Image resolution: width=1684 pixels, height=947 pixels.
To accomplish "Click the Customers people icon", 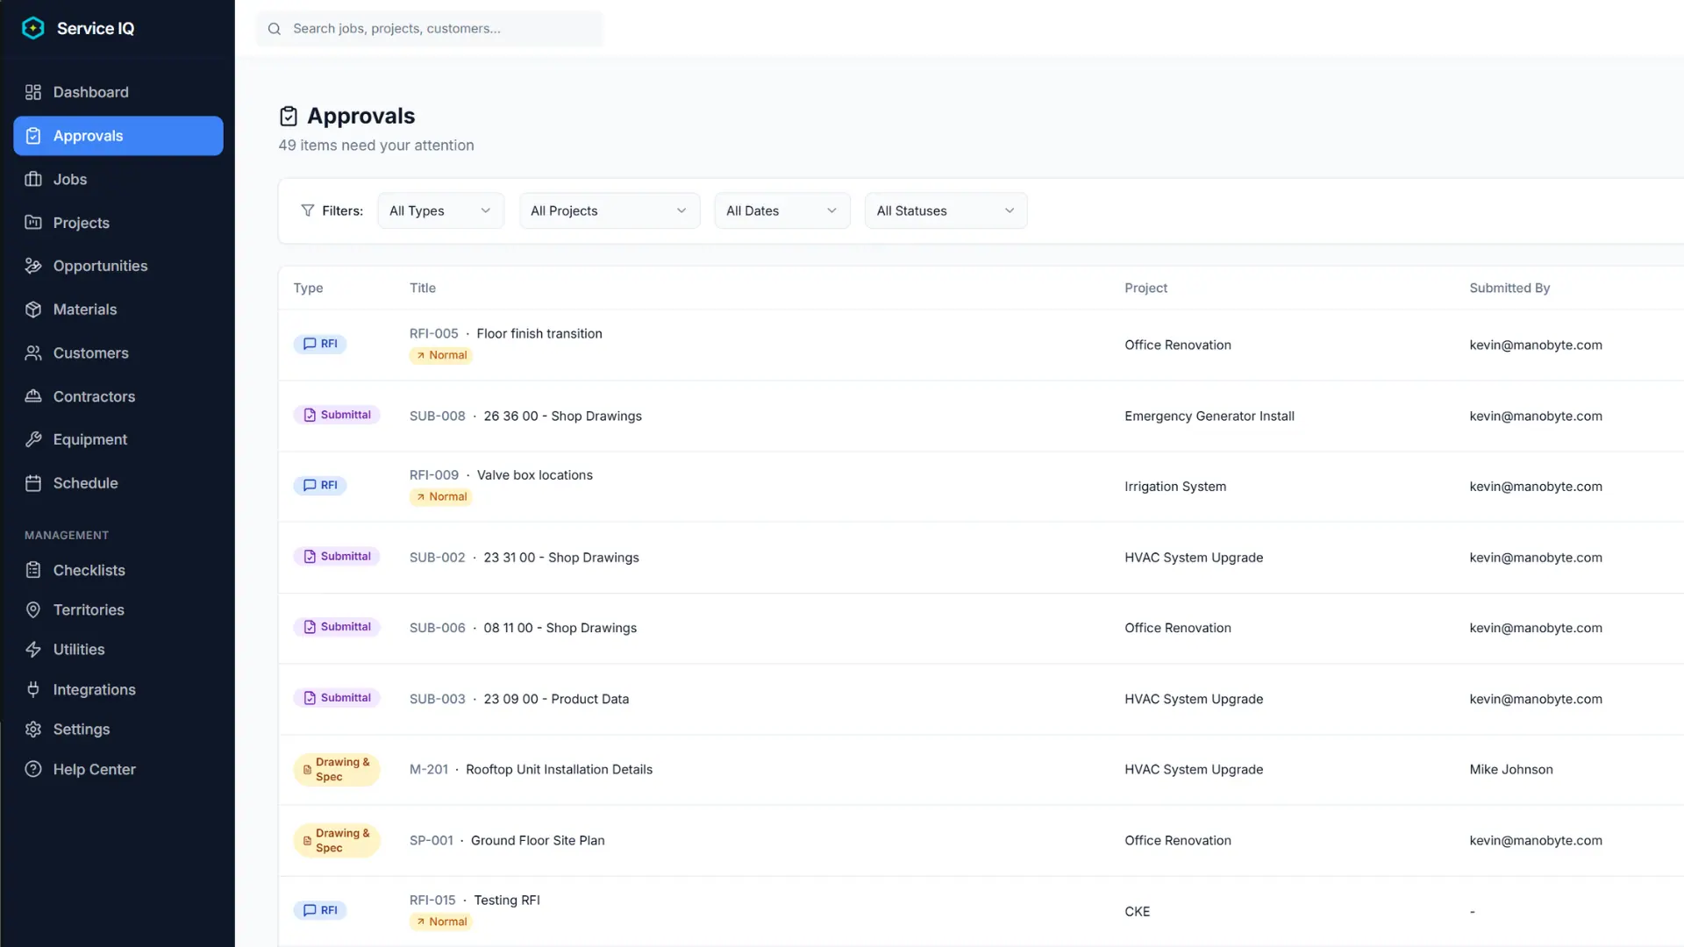I will 33,352.
